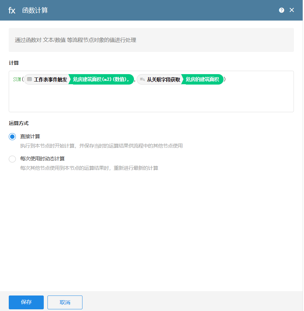Click the 危房的建筑面积 green field tag
This screenshot has width=304, height=311.
tap(202, 80)
